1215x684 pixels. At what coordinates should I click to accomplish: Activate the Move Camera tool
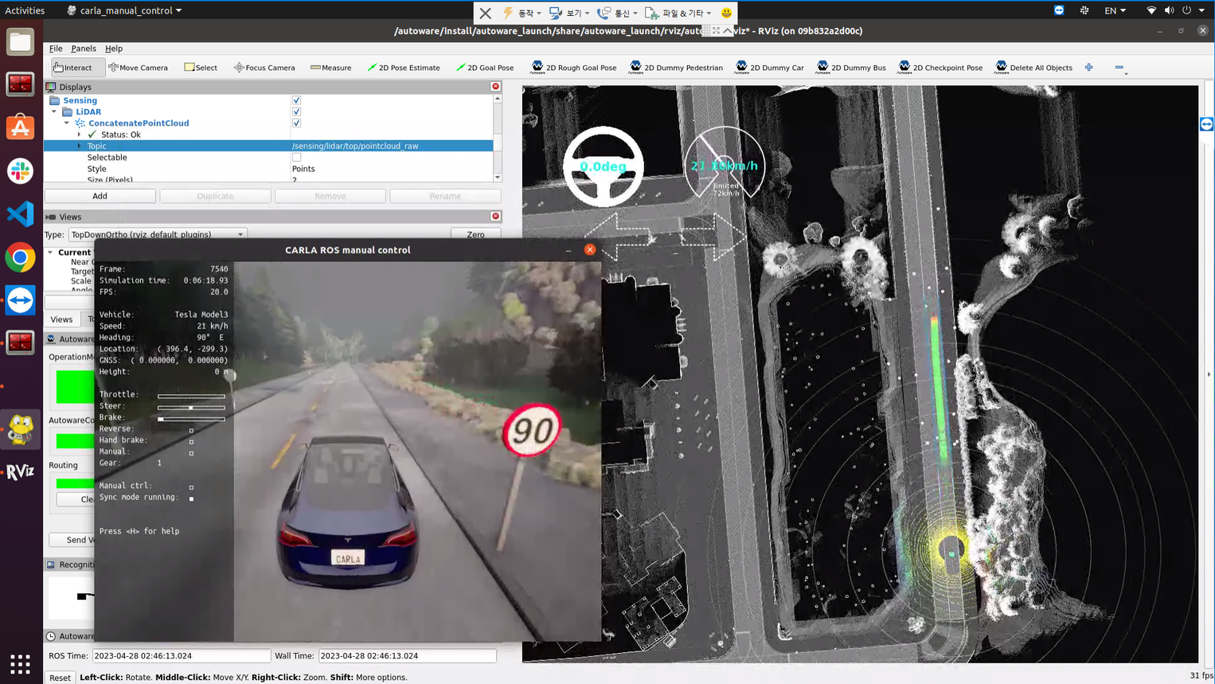tap(138, 68)
